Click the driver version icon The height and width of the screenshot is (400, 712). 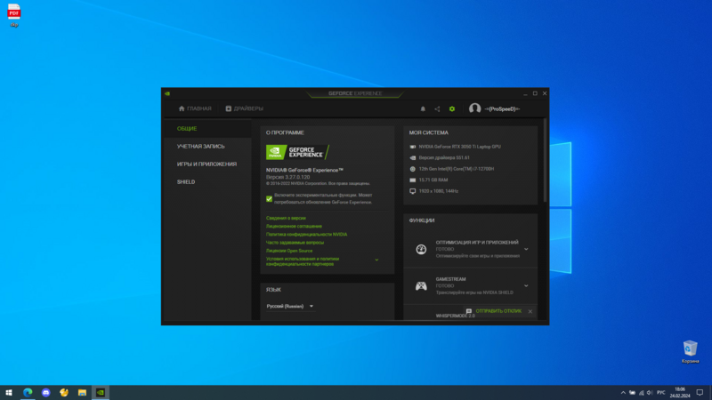413,158
